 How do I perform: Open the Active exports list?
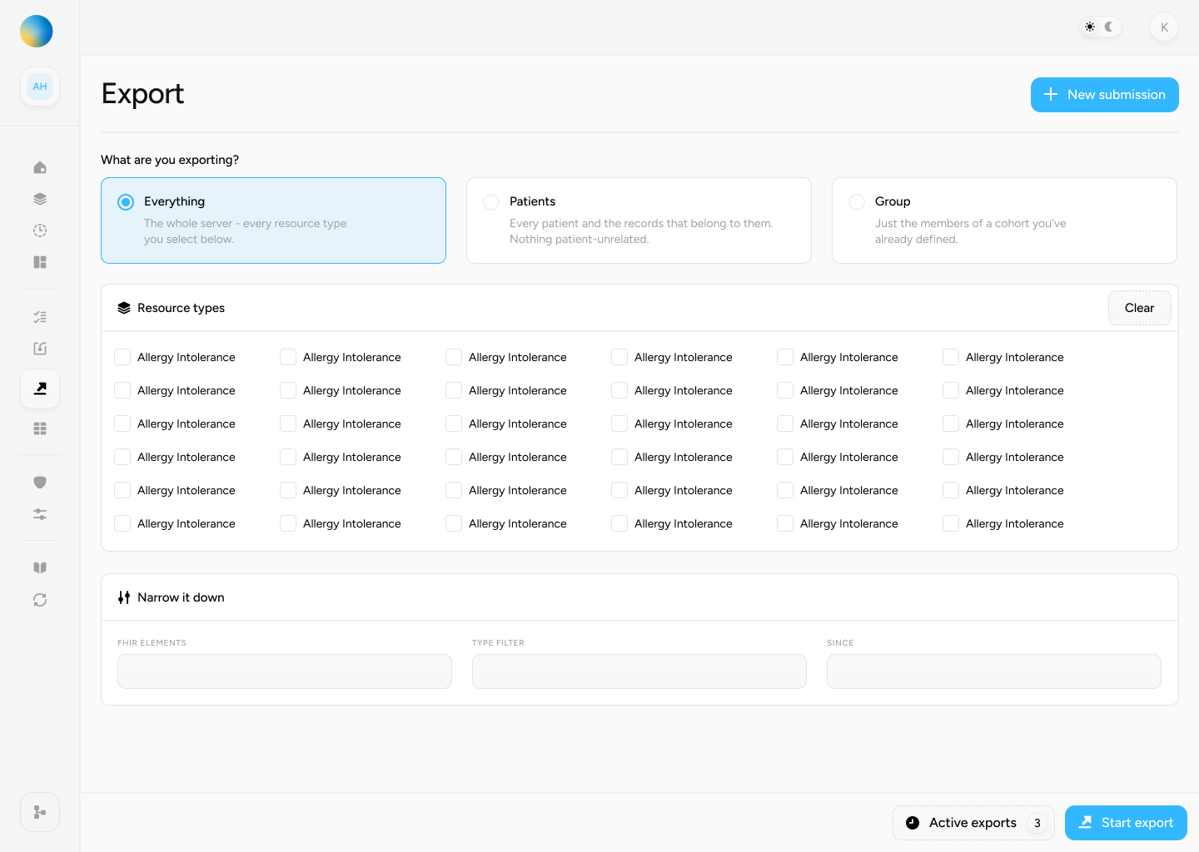point(973,823)
